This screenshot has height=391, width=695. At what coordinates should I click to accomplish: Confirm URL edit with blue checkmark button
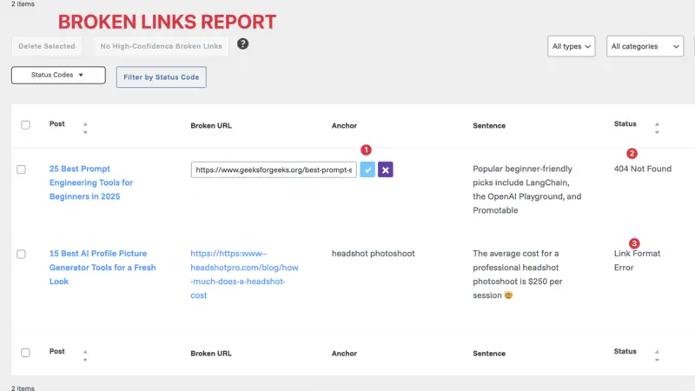coord(367,169)
